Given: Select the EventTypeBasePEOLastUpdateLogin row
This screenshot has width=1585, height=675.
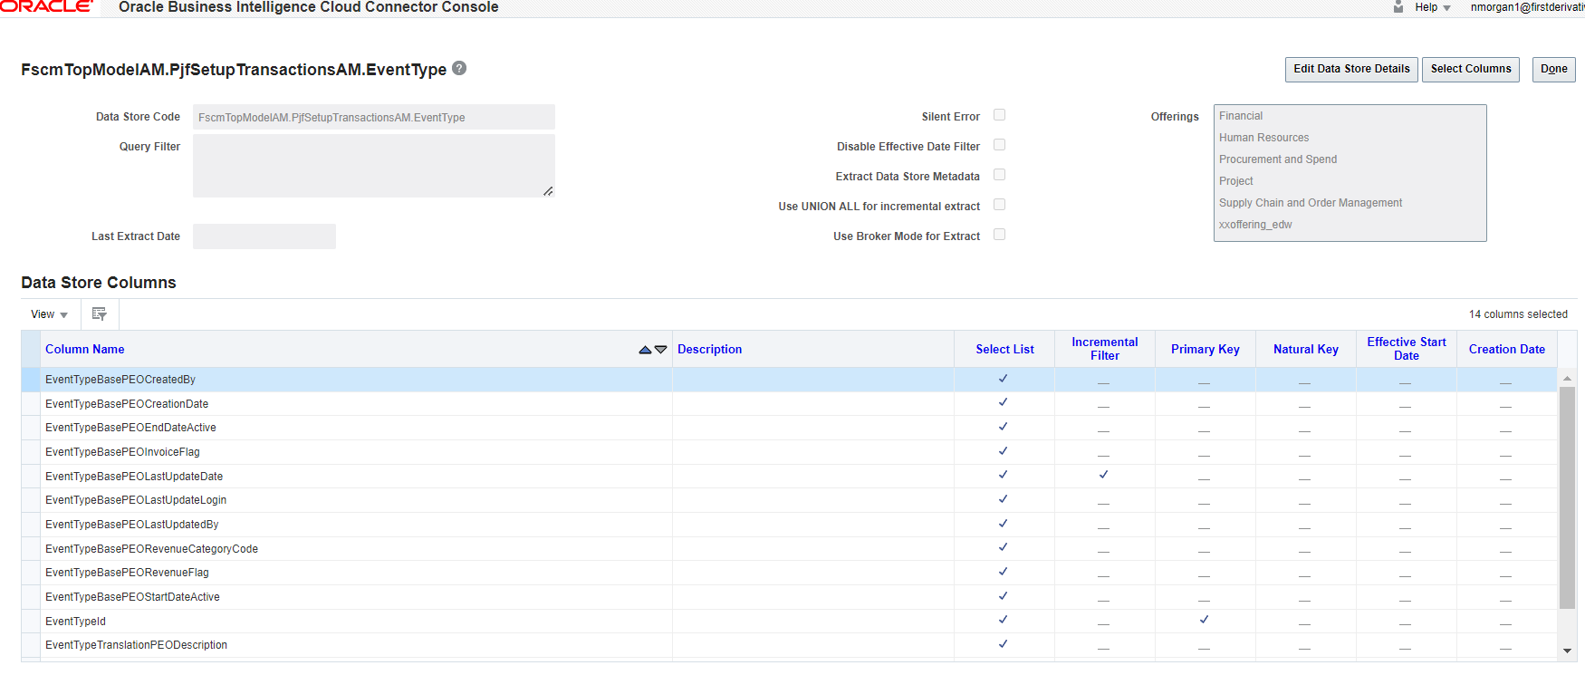Looking at the screenshot, I should coord(789,500).
